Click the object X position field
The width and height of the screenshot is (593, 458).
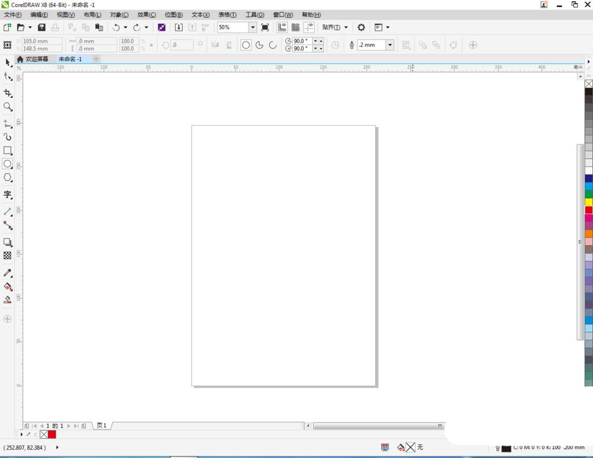click(42, 42)
